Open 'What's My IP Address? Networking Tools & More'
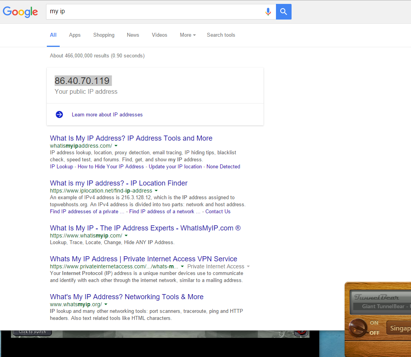411x357 pixels. (x=126, y=297)
